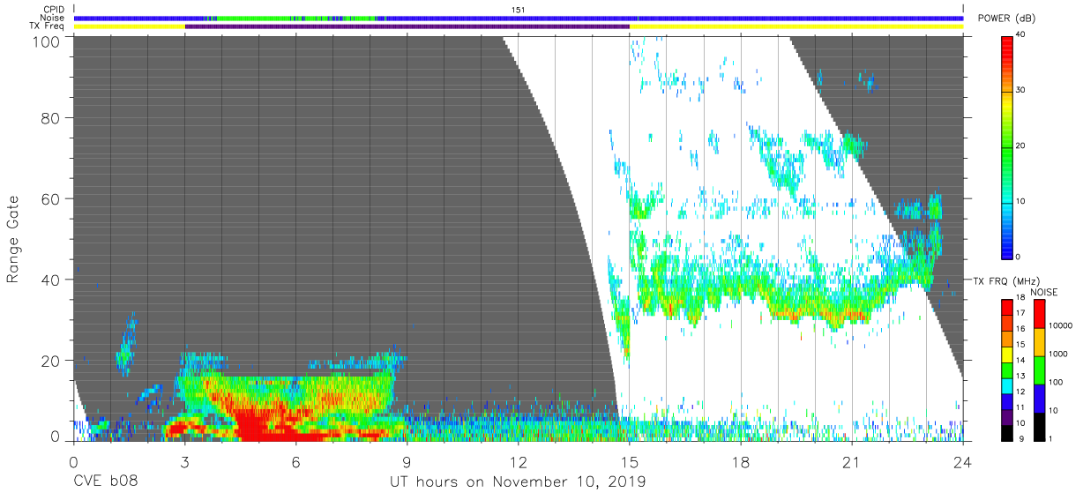This screenshot has width=1083, height=500.
Task: Click the 'POWER (dB)' legend title
Action: (x=1006, y=19)
